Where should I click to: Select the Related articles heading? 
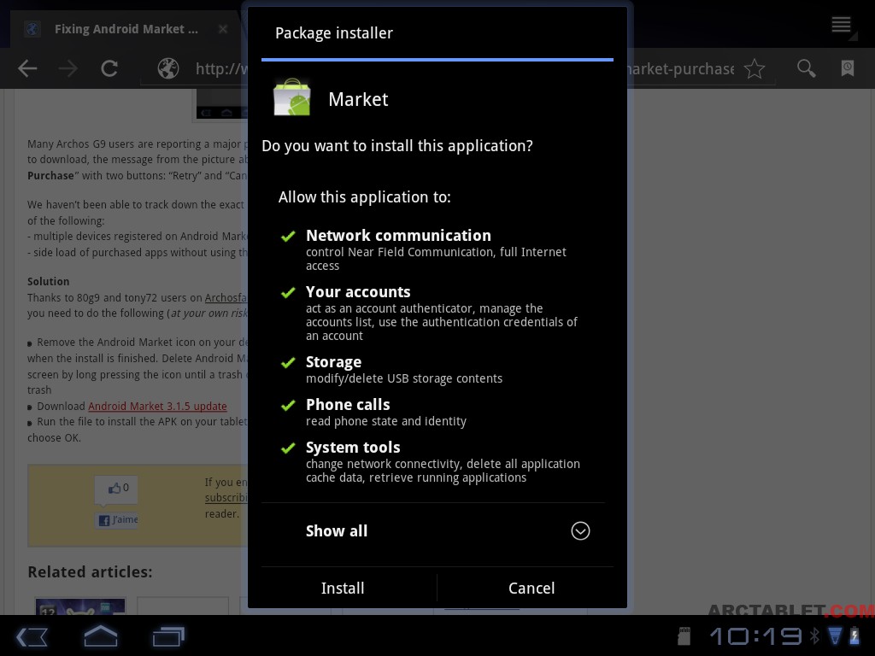tap(90, 571)
